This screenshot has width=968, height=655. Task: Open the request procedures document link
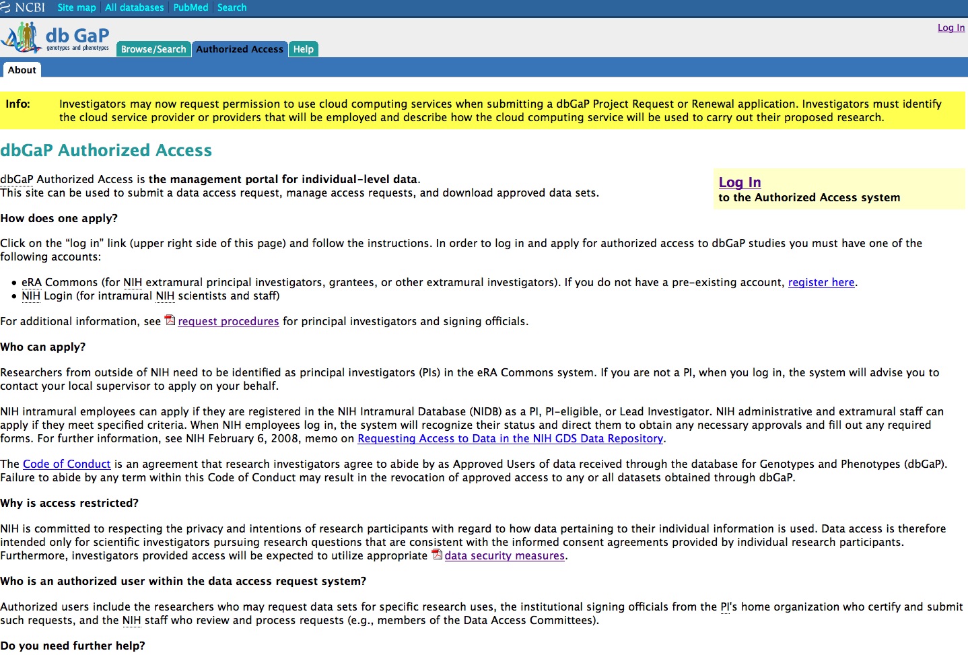[228, 322]
